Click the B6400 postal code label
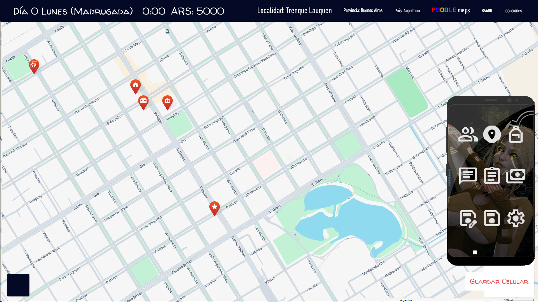The image size is (538, 302). pyautogui.click(x=487, y=11)
